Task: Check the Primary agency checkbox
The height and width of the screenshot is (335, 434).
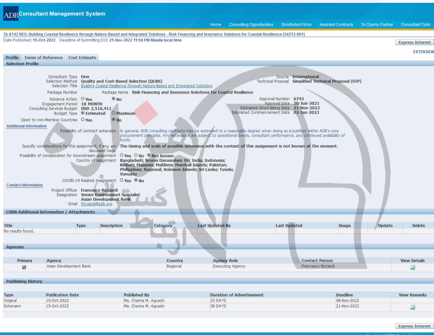Action: 24,267
